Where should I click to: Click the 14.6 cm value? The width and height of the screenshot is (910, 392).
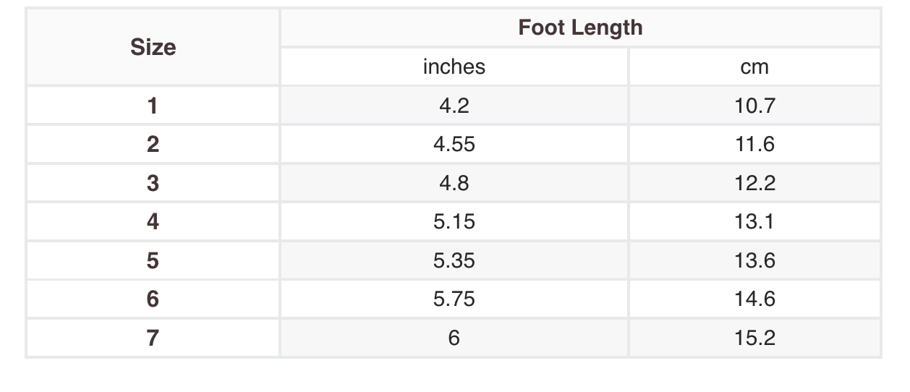[x=754, y=299]
